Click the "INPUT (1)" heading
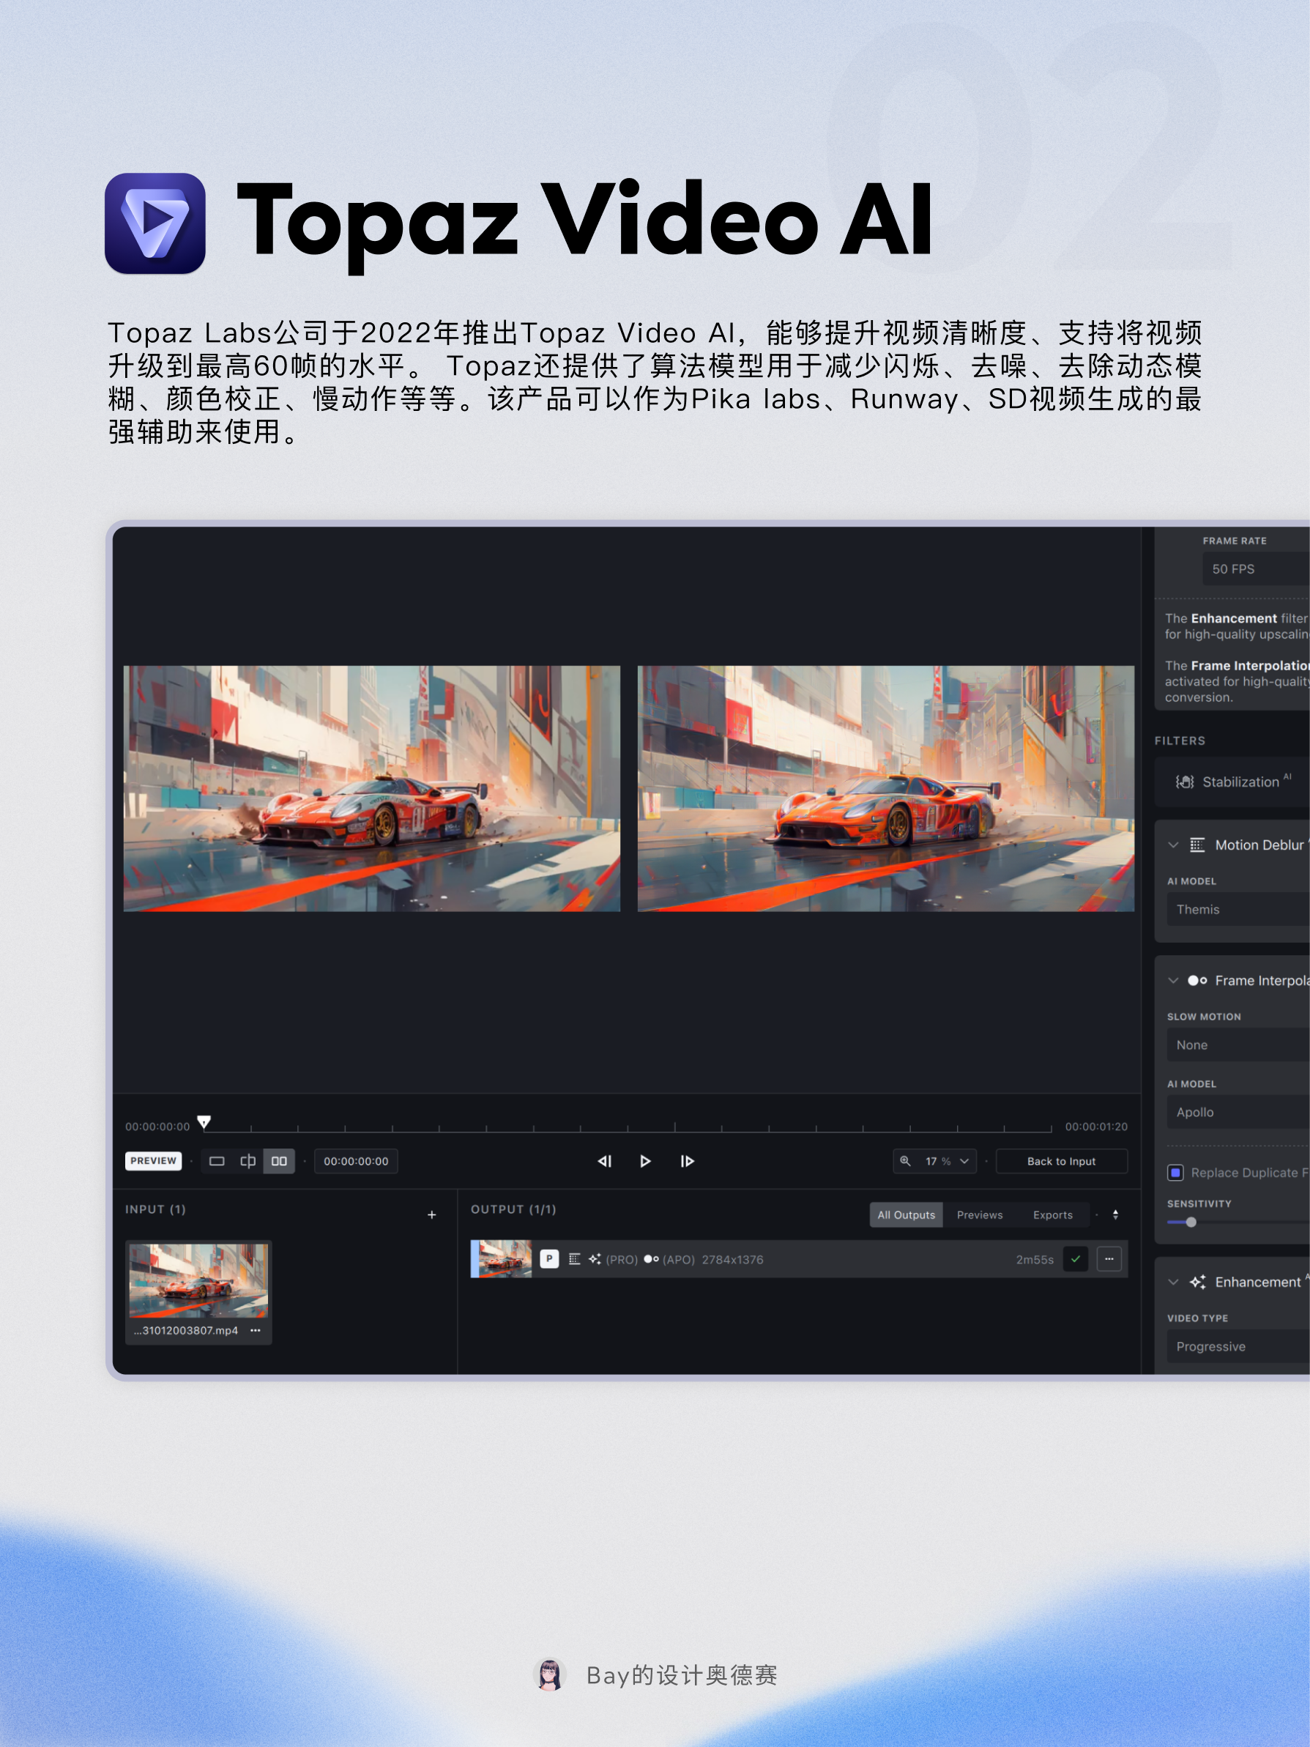This screenshot has height=1747, width=1310. (x=155, y=1209)
